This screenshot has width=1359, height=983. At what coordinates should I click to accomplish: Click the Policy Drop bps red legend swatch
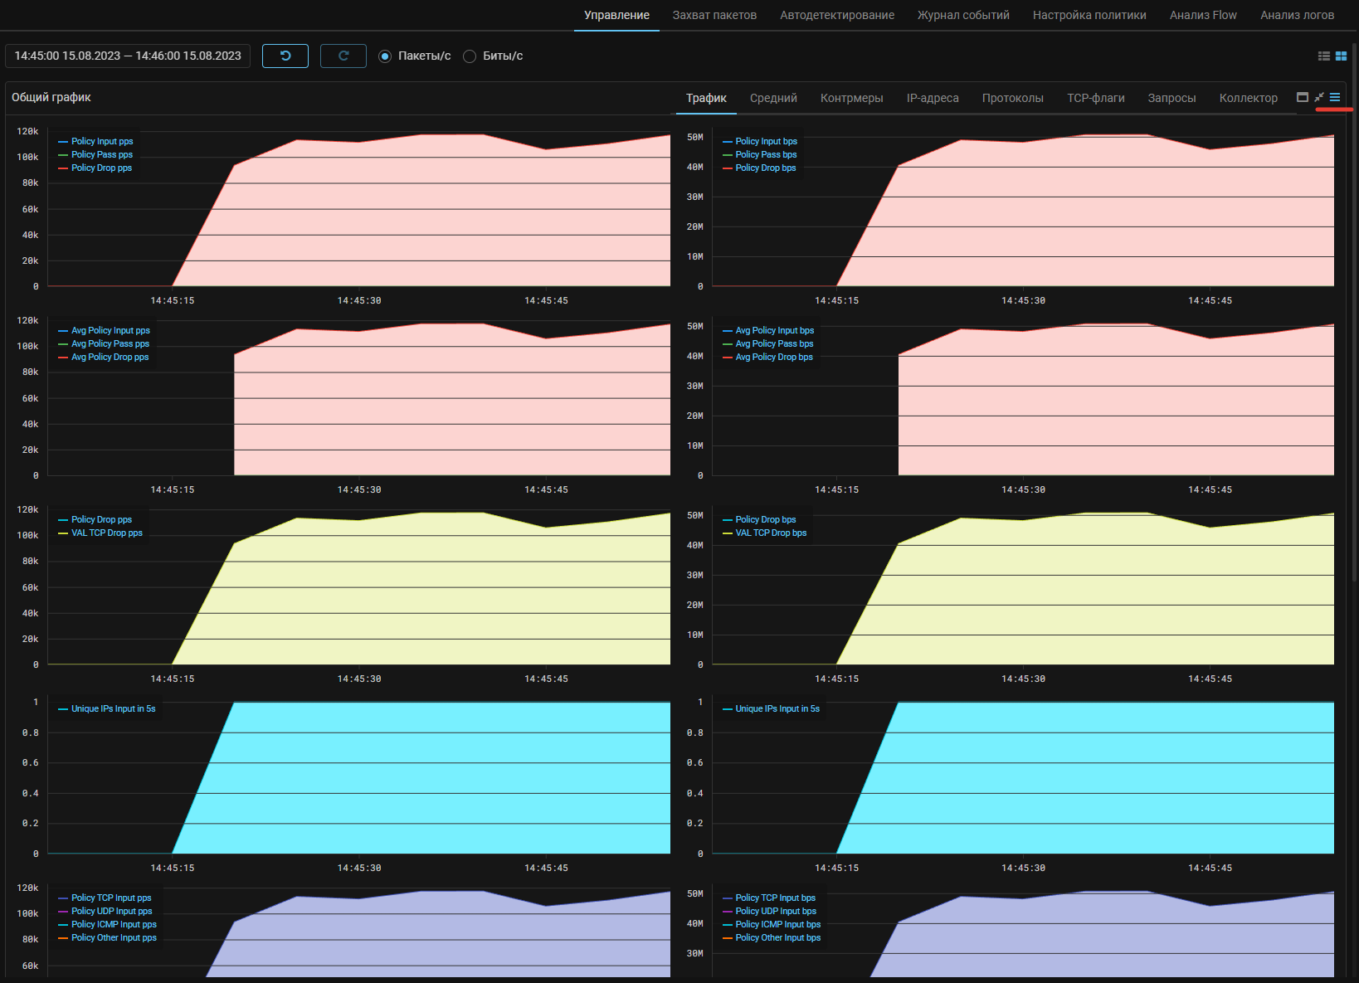click(x=728, y=168)
